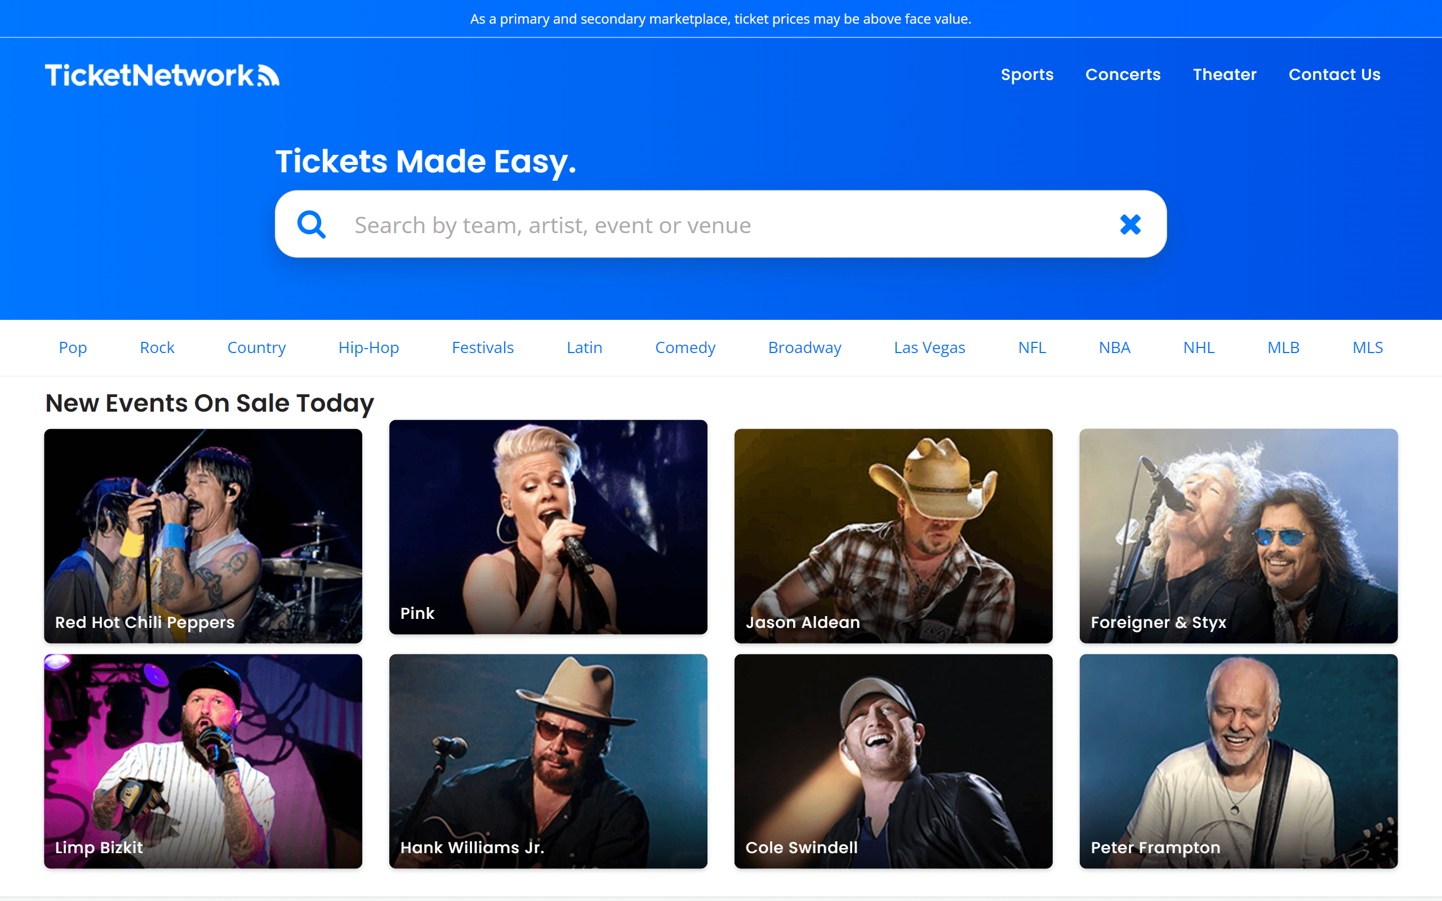Viewport: 1442px width, 901px height.
Task: Open the Concerts menu
Action: [x=1123, y=74]
